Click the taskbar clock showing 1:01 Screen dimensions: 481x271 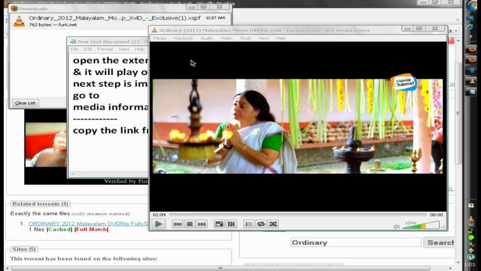click(470, 265)
